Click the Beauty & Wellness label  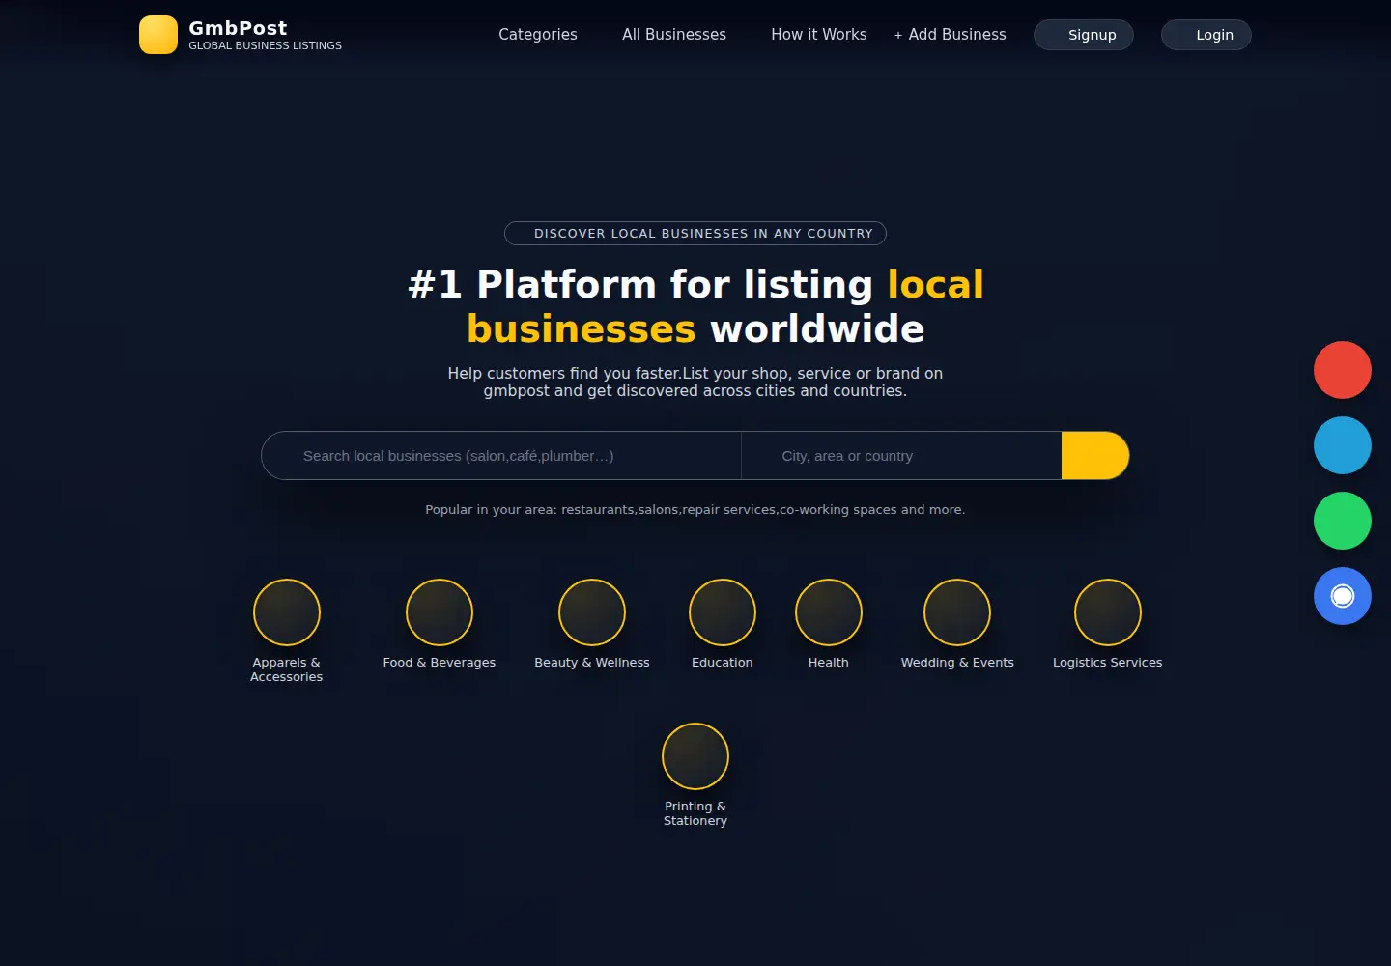tap(592, 663)
